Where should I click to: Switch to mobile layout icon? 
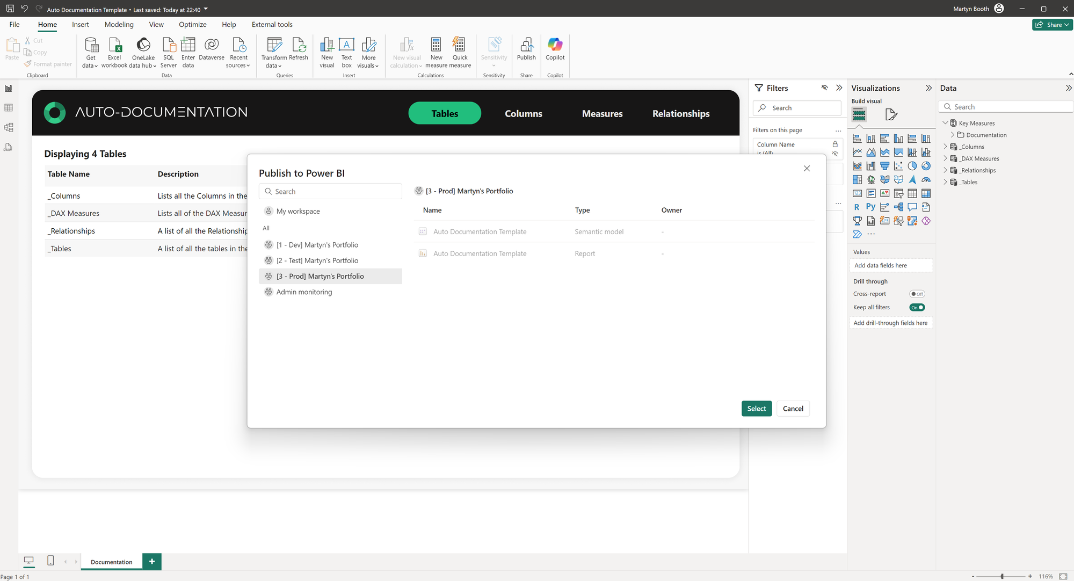click(50, 561)
